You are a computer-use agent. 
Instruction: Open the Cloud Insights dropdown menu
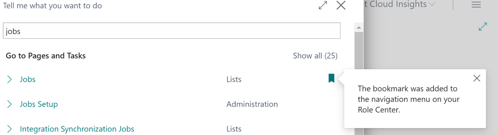400,4
